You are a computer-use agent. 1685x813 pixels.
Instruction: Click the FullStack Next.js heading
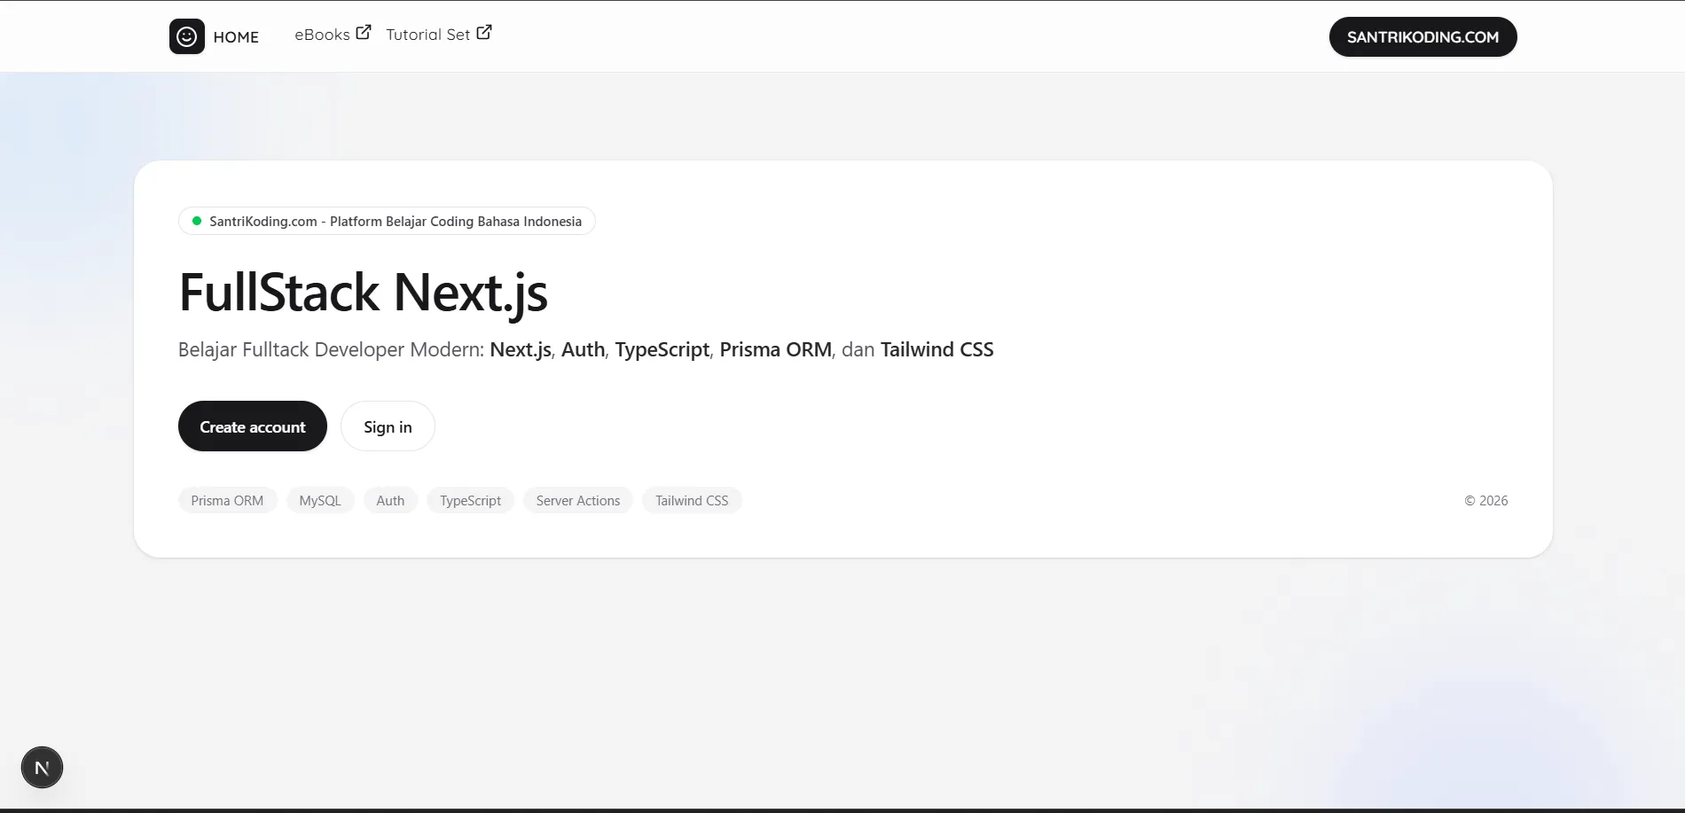[x=363, y=293]
